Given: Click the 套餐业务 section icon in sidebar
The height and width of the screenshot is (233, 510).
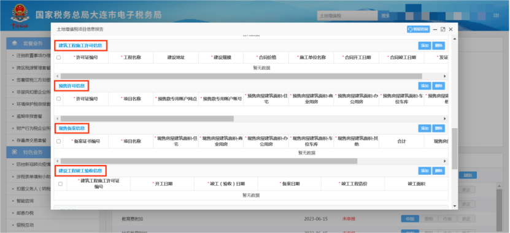Looking at the screenshot, I should pyautogui.click(x=15, y=44).
